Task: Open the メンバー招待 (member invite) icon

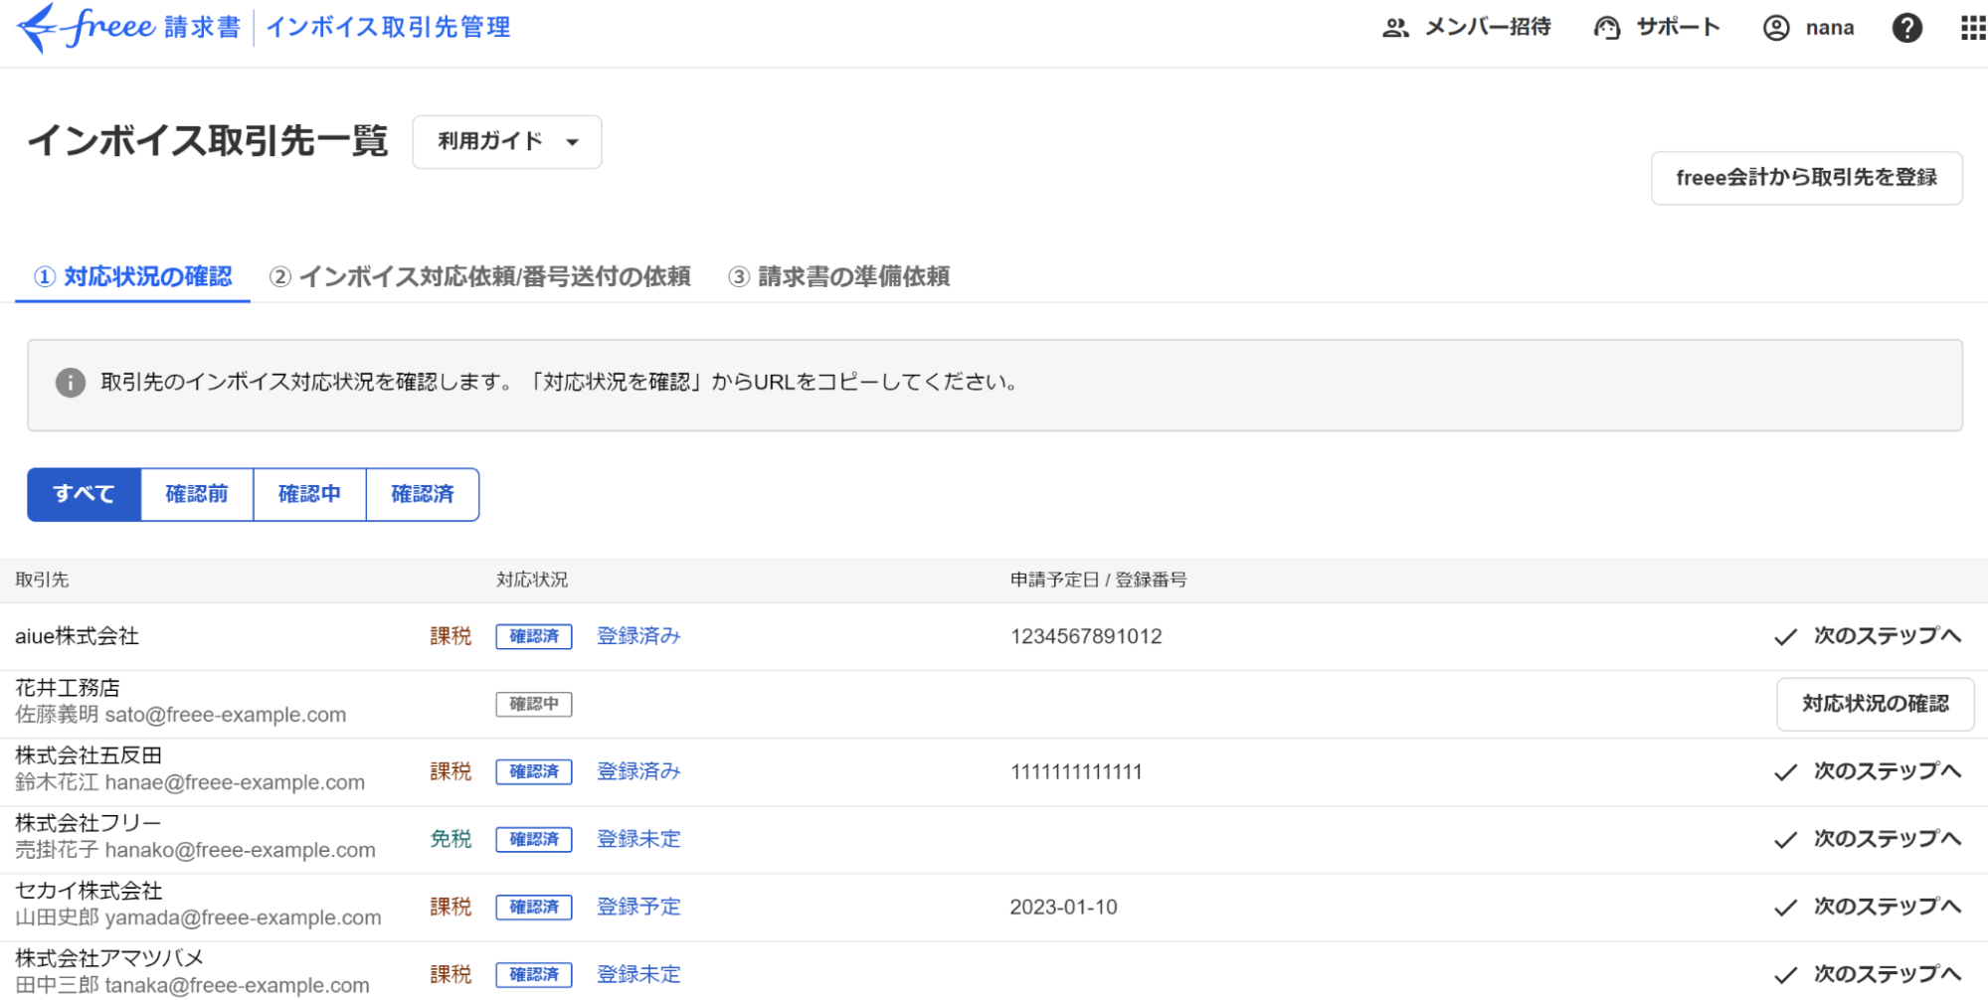Action: [x=1395, y=28]
